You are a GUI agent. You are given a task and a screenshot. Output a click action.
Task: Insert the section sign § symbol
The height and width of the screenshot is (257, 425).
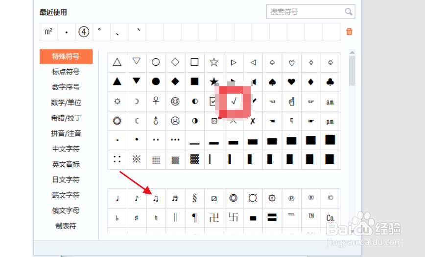194,199
